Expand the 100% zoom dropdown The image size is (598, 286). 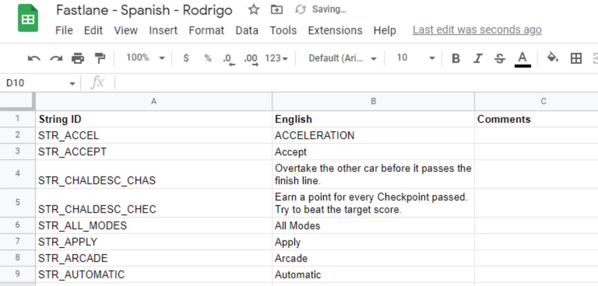(x=145, y=58)
